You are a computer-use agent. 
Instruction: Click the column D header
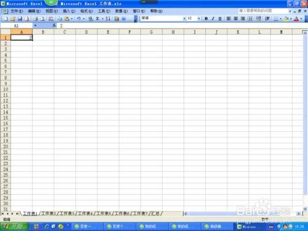pyautogui.click(x=86, y=32)
